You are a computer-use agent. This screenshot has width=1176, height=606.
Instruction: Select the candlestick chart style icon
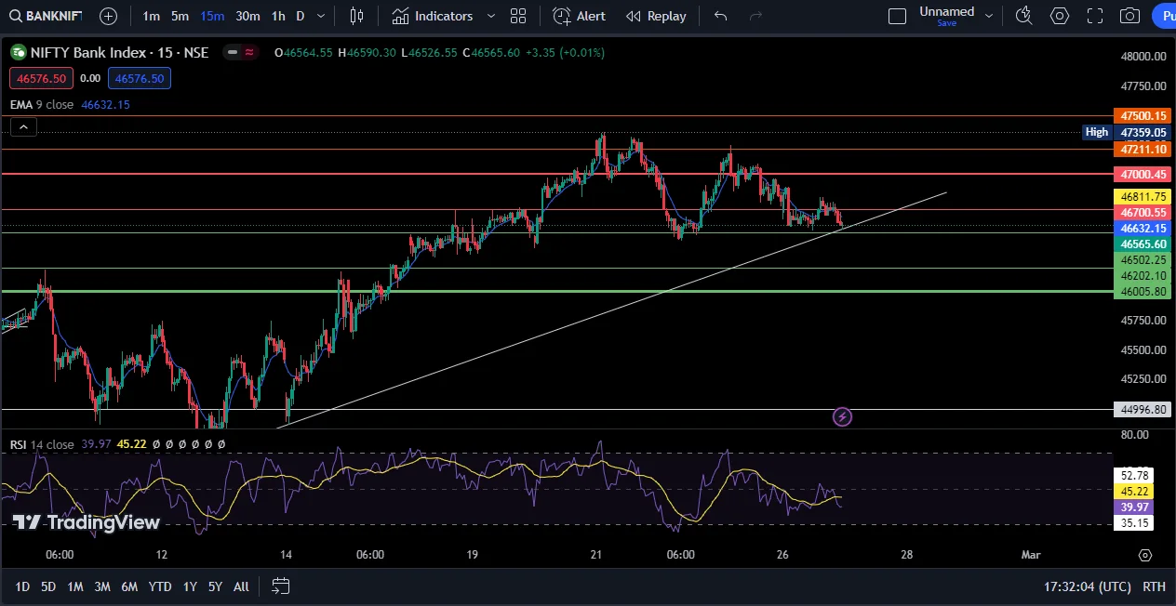coord(356,16)
